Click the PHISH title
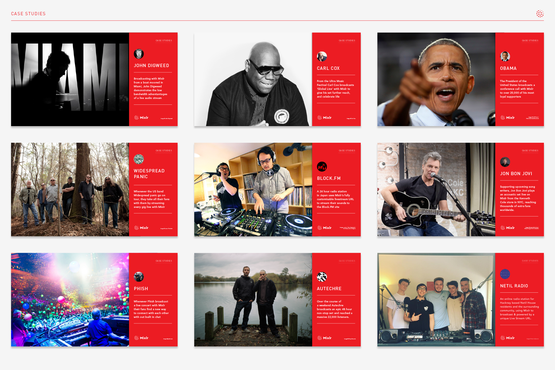 pos(141,289)
